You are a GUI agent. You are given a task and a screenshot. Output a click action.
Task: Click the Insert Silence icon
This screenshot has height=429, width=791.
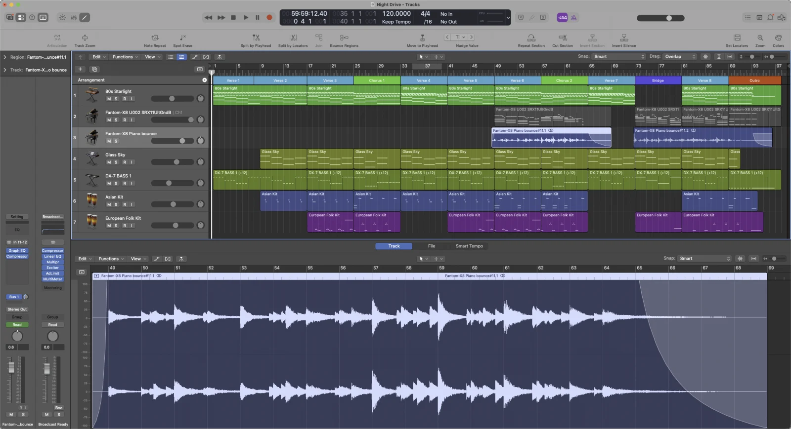(x=624, y=38)
